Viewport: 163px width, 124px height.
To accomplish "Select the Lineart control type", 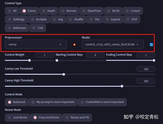I will [133, 11].
